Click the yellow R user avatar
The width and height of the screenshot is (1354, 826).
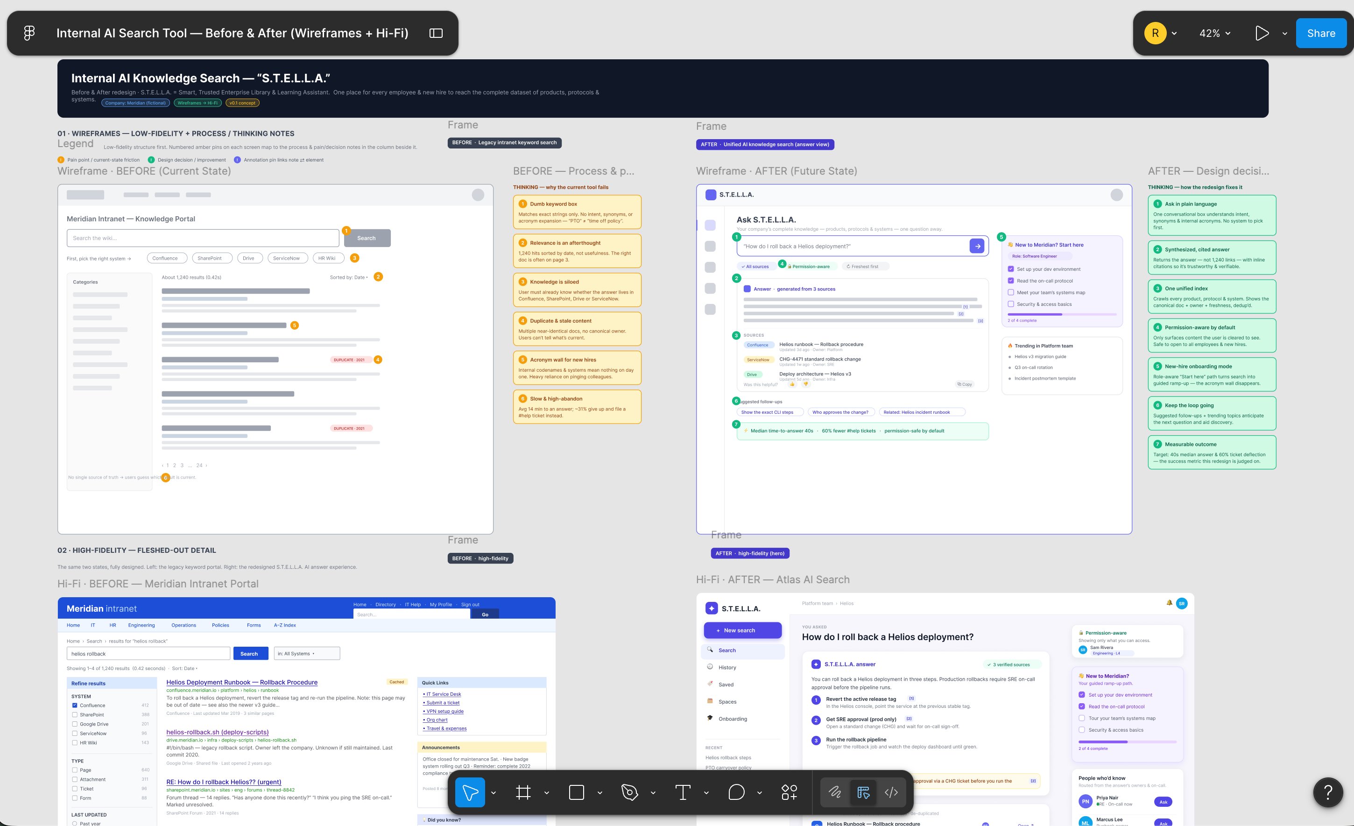(x=1155, y=33)
